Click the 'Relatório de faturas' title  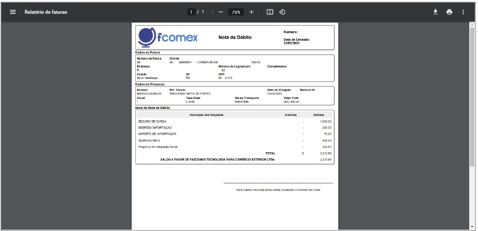pos(46,12)
